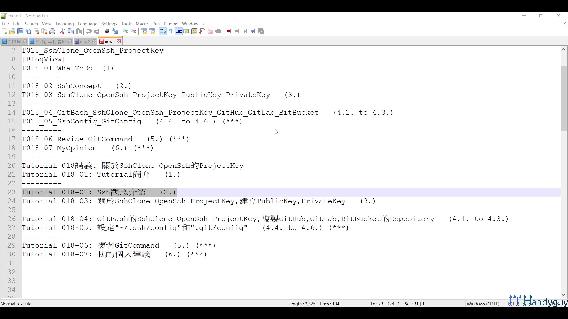This screenshot has height=319, width=568.
Task: Switch to the Git01.txt tab
Action: pyautogui.click(x=14, y=42)
